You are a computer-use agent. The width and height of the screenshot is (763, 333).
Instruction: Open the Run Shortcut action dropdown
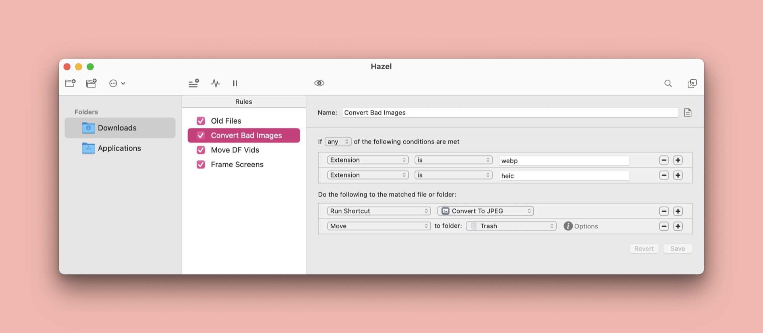(x=379, y=211)
